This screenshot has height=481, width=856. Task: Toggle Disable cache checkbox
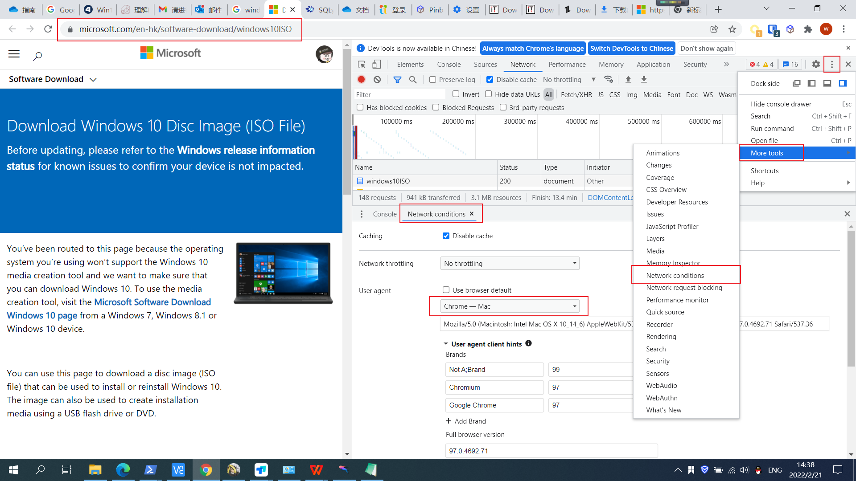click(x=490, y=79)
